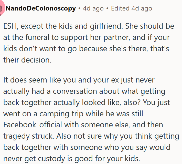Screen dimensions: 182x164
Task: Click the phrase "camping trip" in second paragraph
Action: tap(61, 114)
